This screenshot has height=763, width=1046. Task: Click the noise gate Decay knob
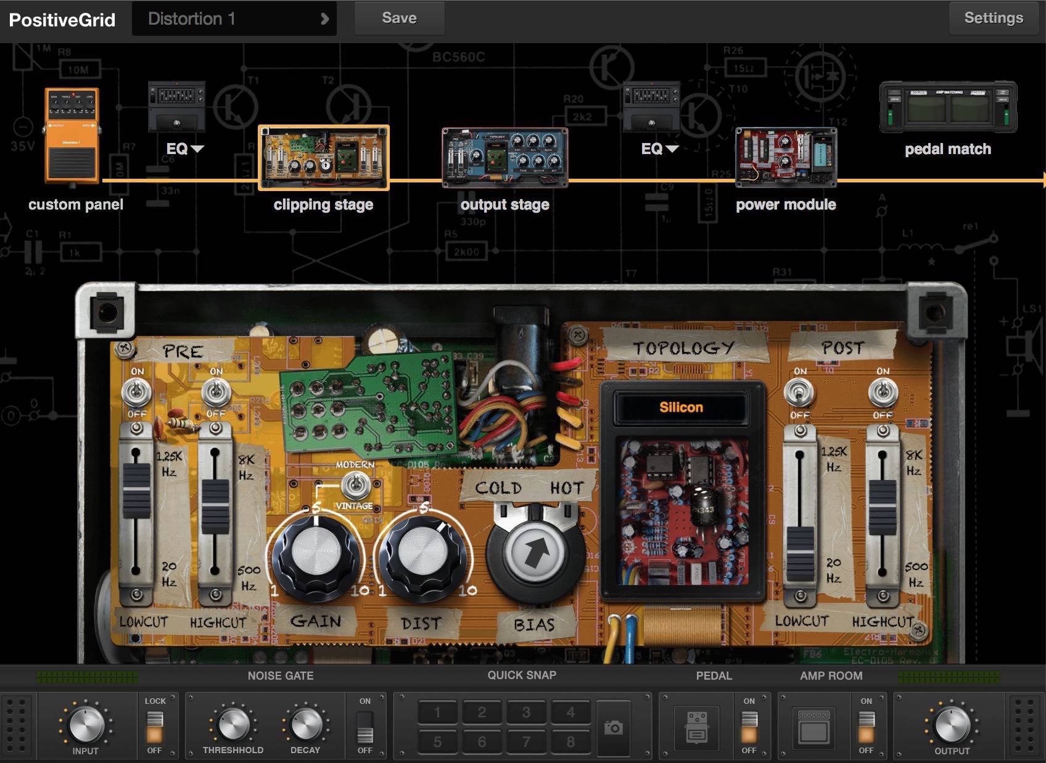tap(306, 724)
